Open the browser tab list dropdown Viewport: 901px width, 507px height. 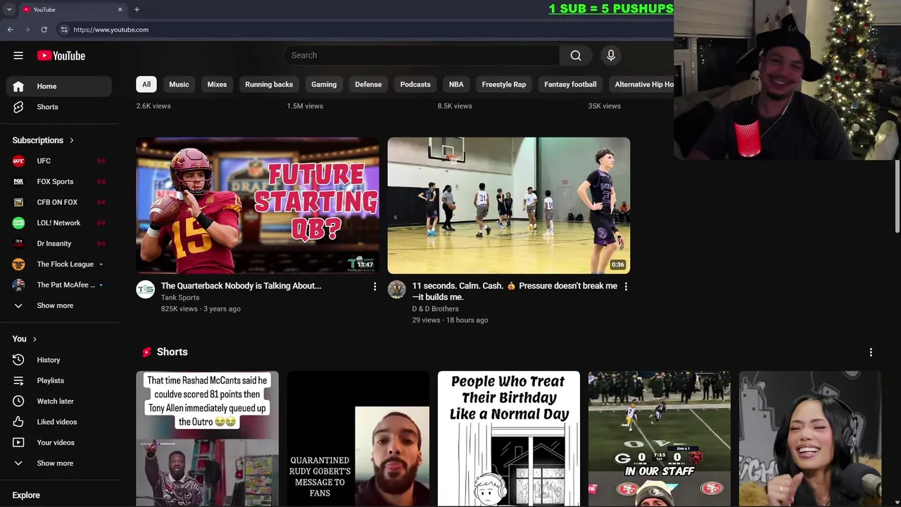coord(9,9)
